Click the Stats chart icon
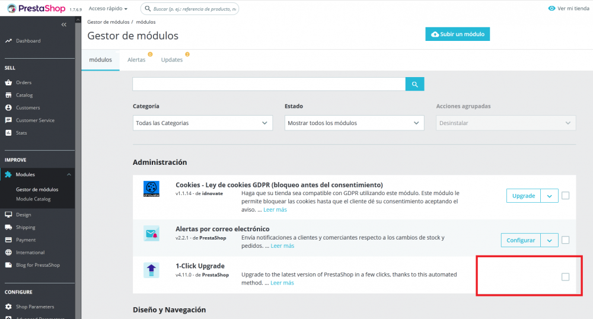 [x=8, y=133]
